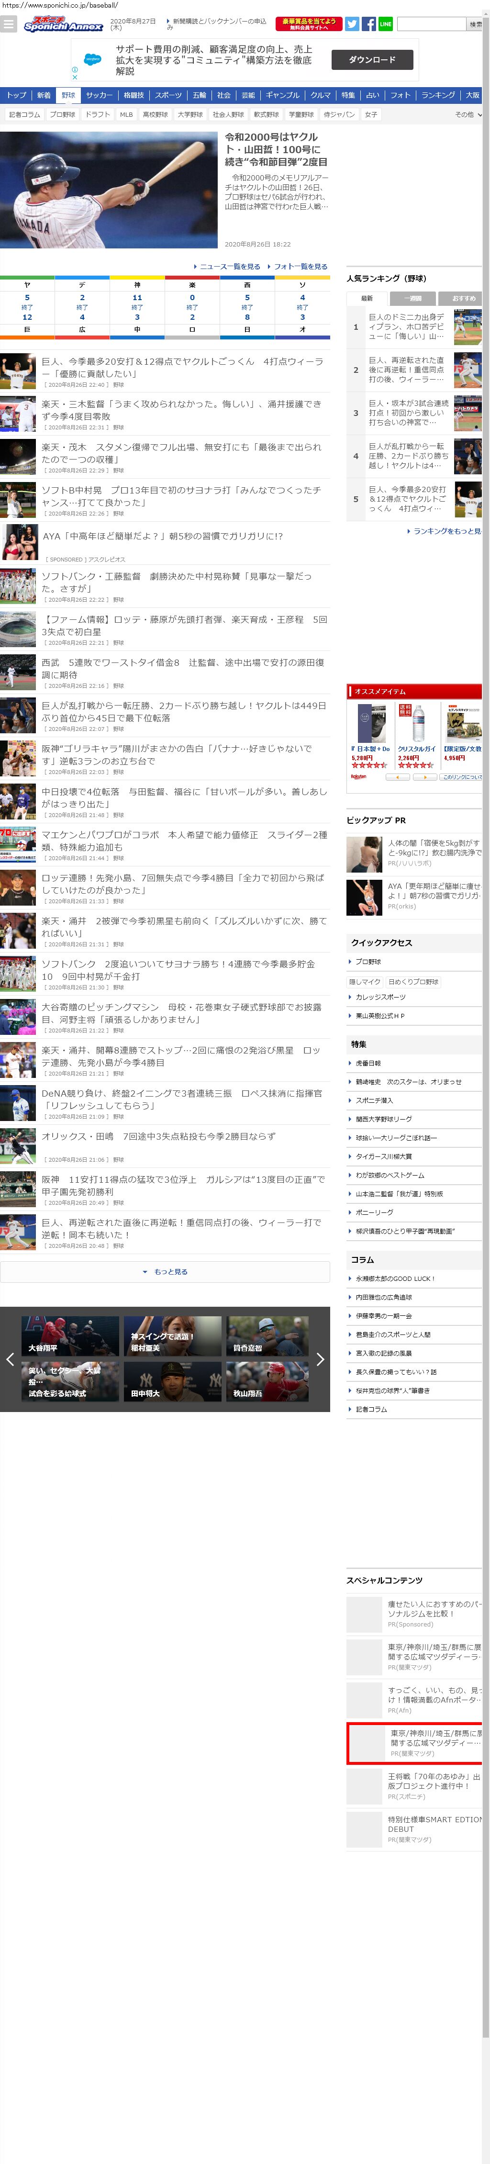Image resolution: width=490 pixels, height=2164 pixels.
Task: Click thumbnail for 西武 5連敗 article
Action: pyautogui.click(x=18, y=672)
